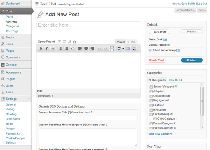Check the Engagement category
Image resolution: width=210 pixels, height=150 pixels.
pyautogui.click(x=151, y=101)
